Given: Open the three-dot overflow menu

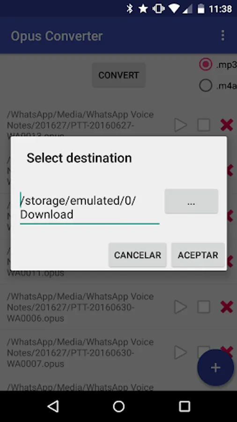Looking at the screenshot, I should pos(223,36).
